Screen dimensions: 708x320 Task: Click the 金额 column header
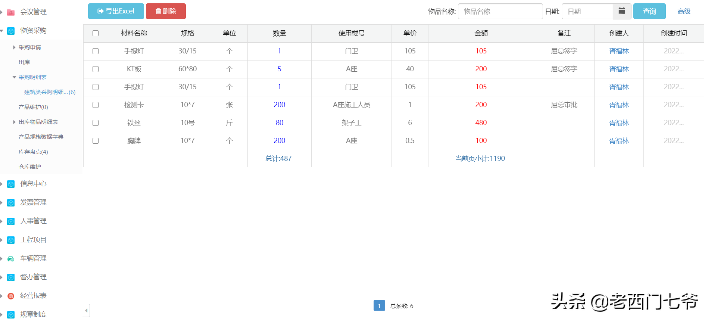point(481,33)
